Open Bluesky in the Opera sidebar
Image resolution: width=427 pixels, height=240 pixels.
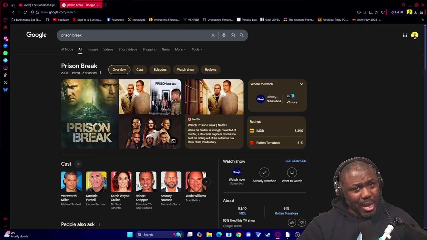point(5,90)
